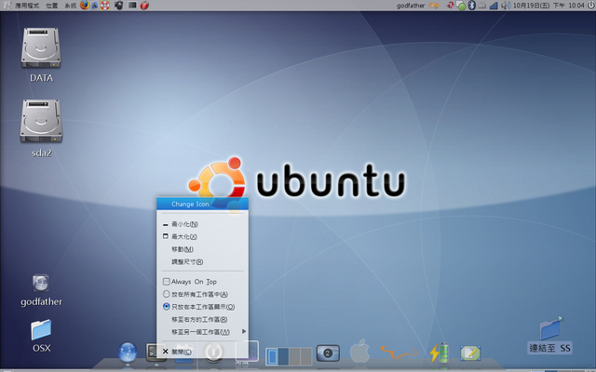Click the volume speaker tray icon
This screenshot has height=372, width=596.
[x=505, y=6]
